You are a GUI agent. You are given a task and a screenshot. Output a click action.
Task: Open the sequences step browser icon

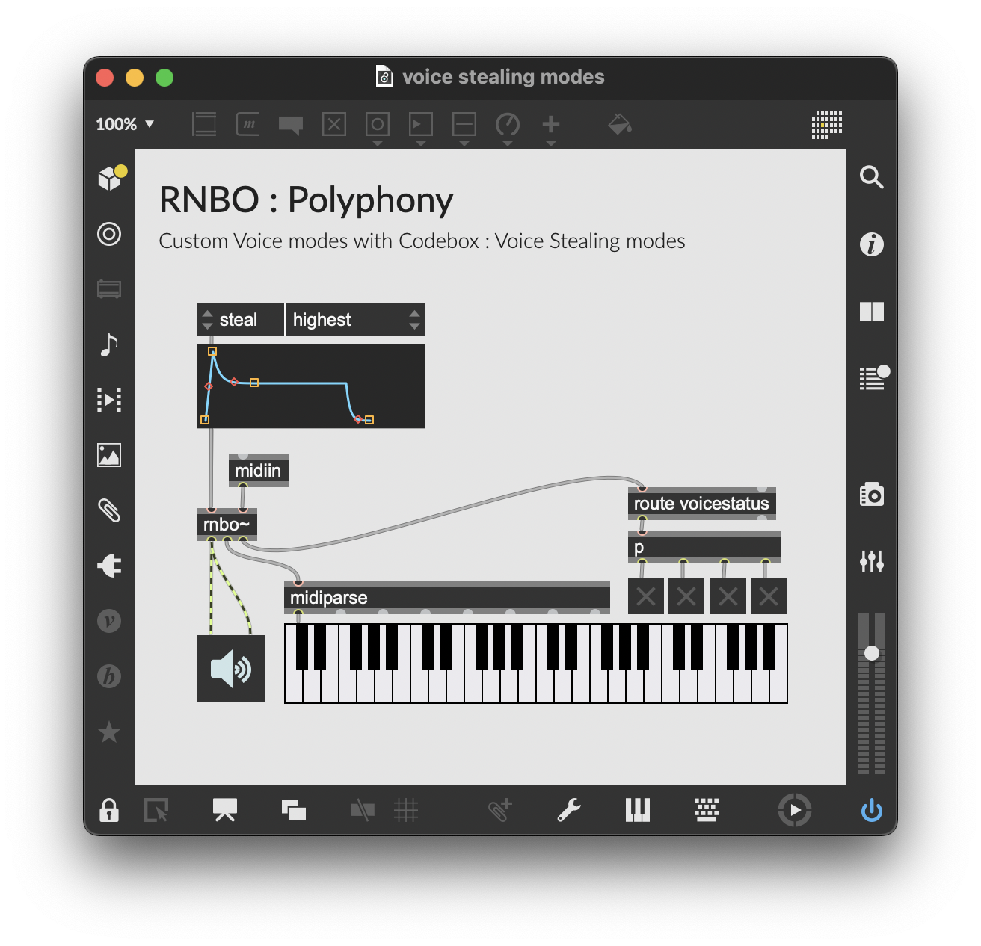click(109, 400)
